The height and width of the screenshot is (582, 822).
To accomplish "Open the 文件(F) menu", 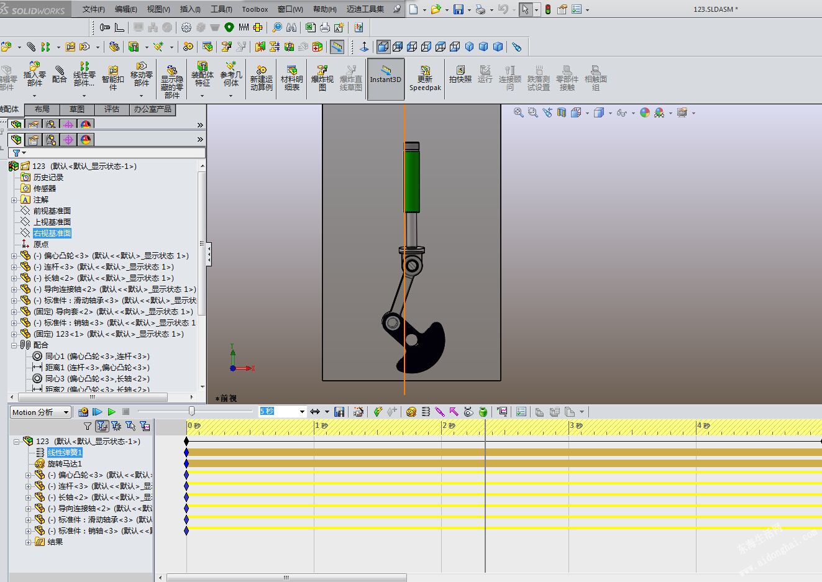I will pyautogui.click(x=93, y=9).
